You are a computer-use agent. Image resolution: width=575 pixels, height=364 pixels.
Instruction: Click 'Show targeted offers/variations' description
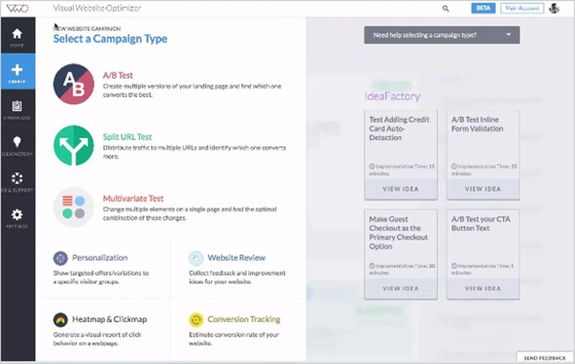tap(101, 277)
